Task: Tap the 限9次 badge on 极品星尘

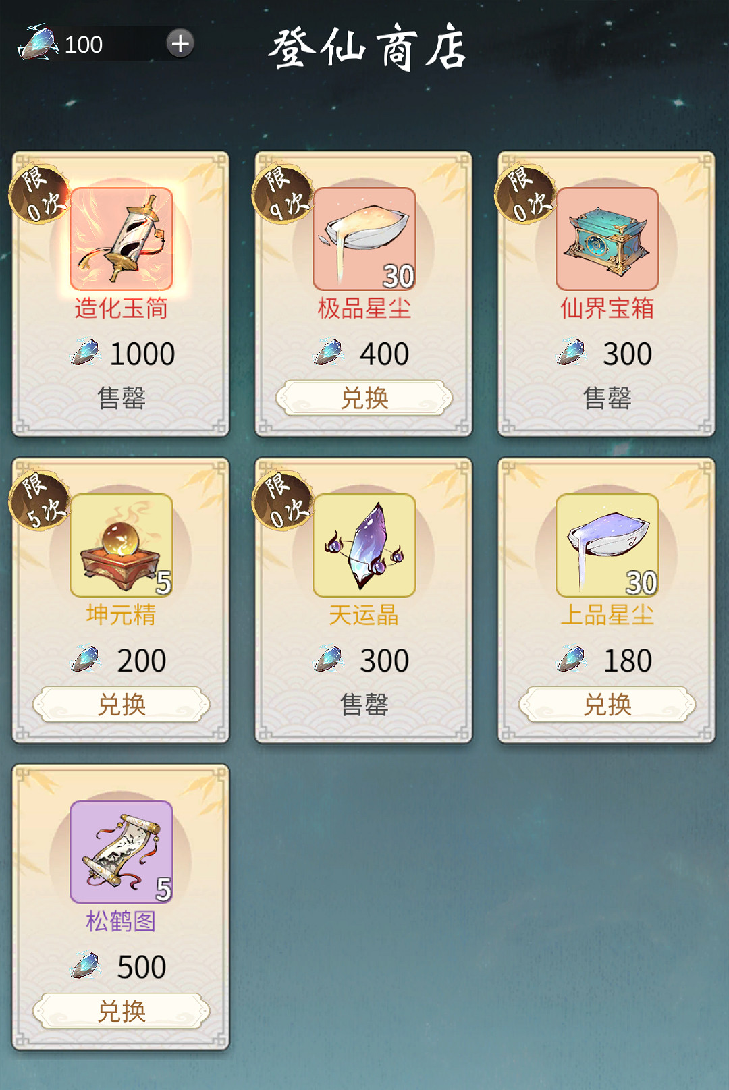Action: (x=282, y=194)
